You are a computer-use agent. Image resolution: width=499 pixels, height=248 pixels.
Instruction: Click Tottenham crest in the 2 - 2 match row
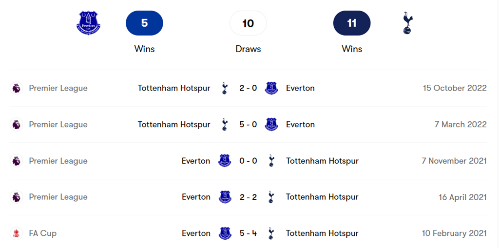[271, 197]
